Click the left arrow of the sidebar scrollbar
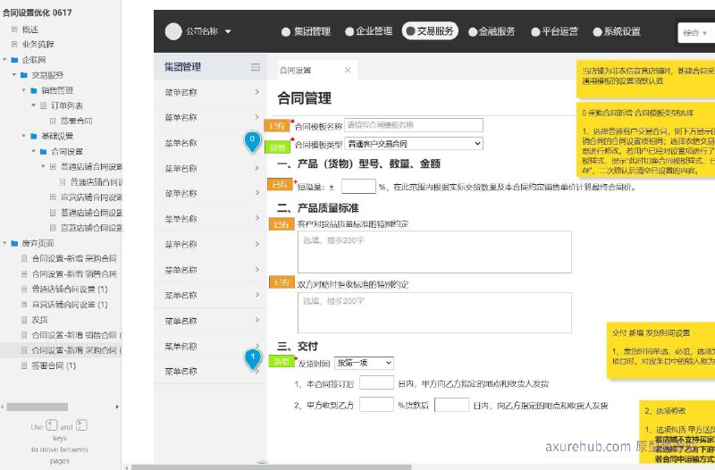 tap(3, 407)
